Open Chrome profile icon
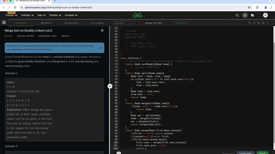 click(x=266, y=8)
